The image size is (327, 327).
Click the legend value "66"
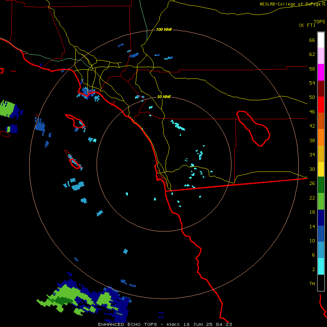click(312, 40)
